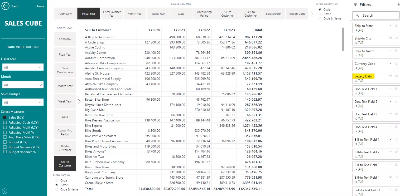This screenshot has width=400, height=196.
Task: Enable the Adjusted Costs (LCY) measure
Action: point(5,122)
